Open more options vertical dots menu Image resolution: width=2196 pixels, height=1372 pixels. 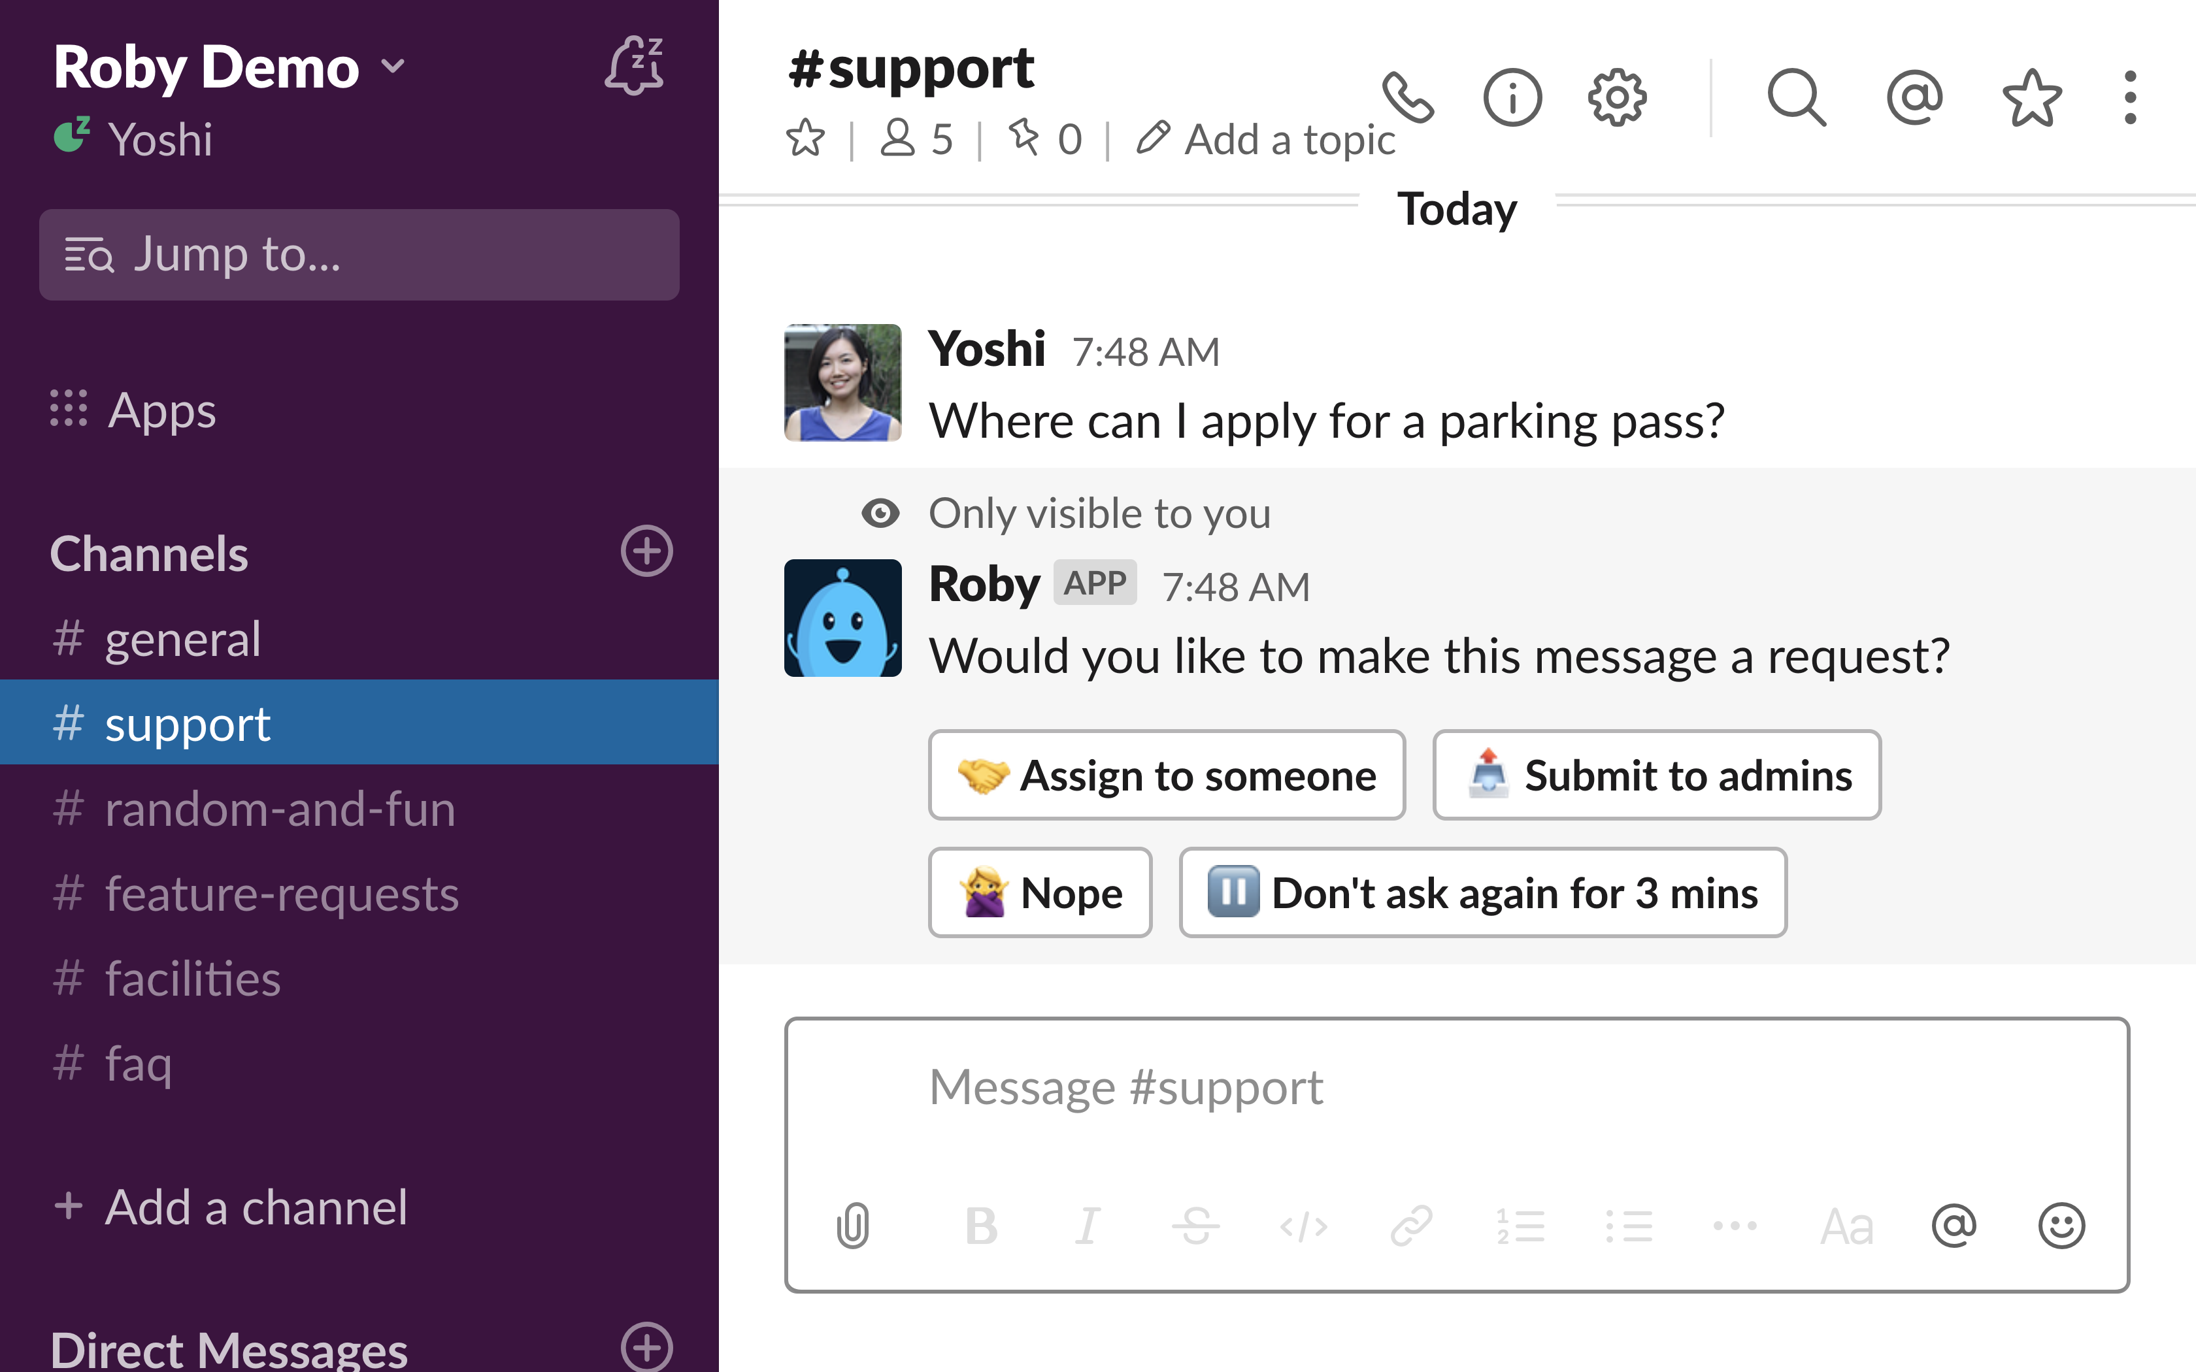[x=2130, y=97]
